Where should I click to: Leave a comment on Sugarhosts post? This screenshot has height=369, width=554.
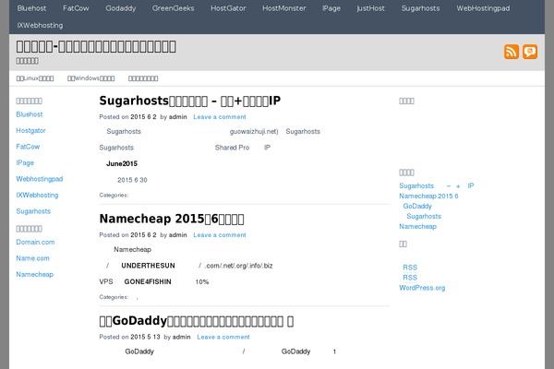pos(220,117)
